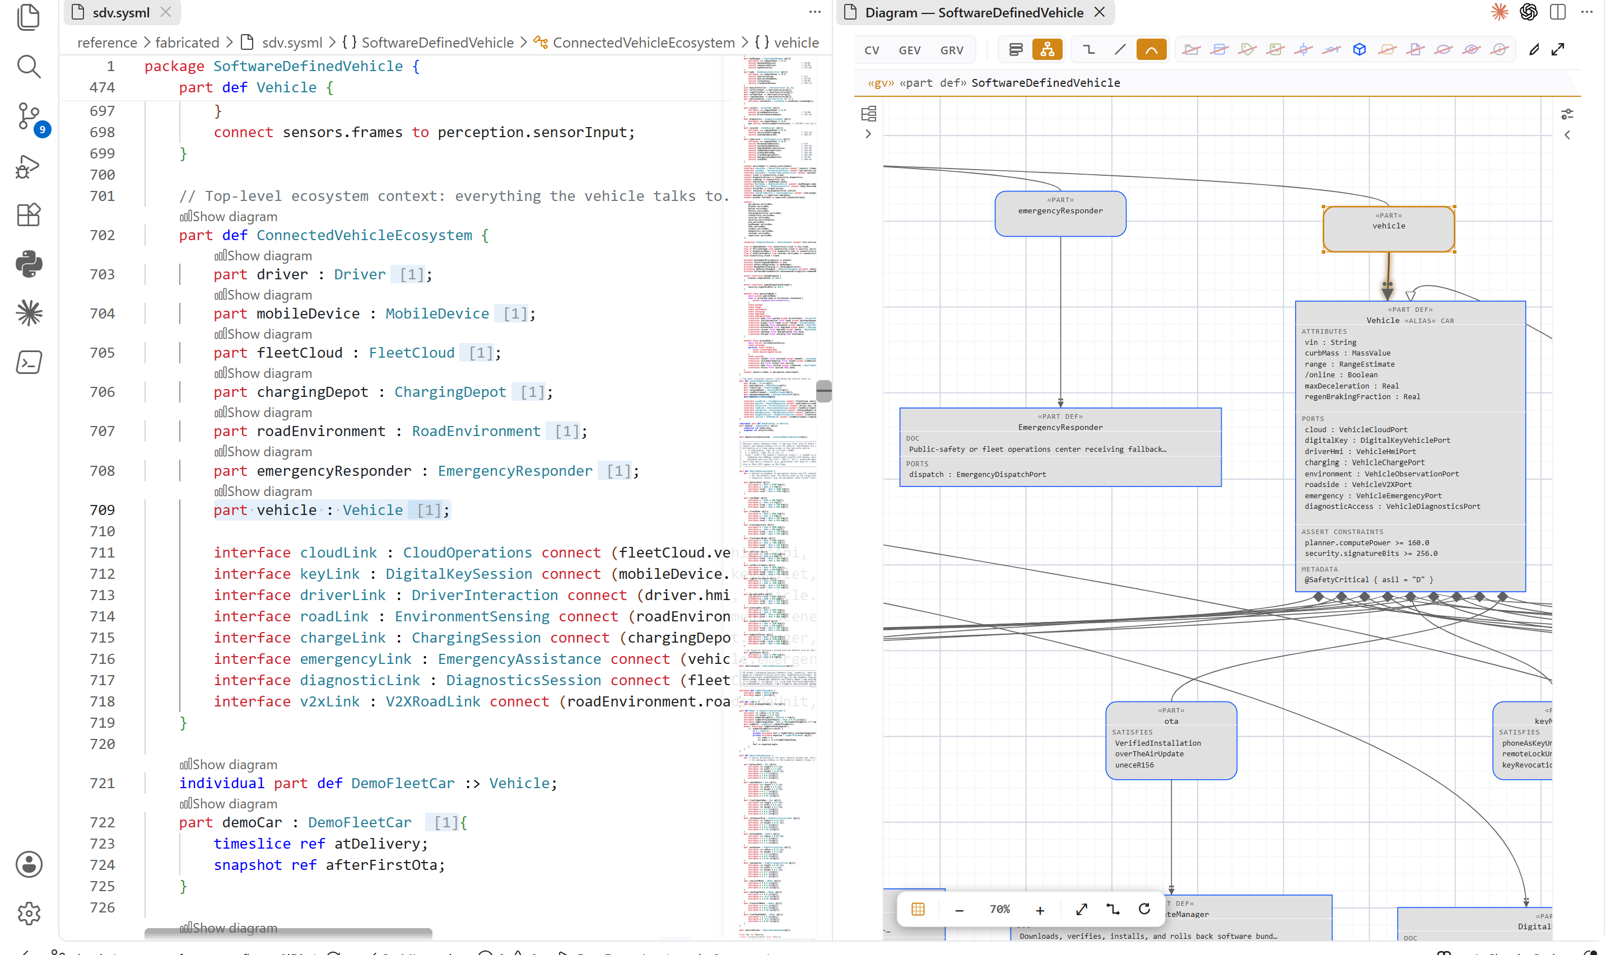Collapse the right diagram panel chevron

click(1567, 135)
